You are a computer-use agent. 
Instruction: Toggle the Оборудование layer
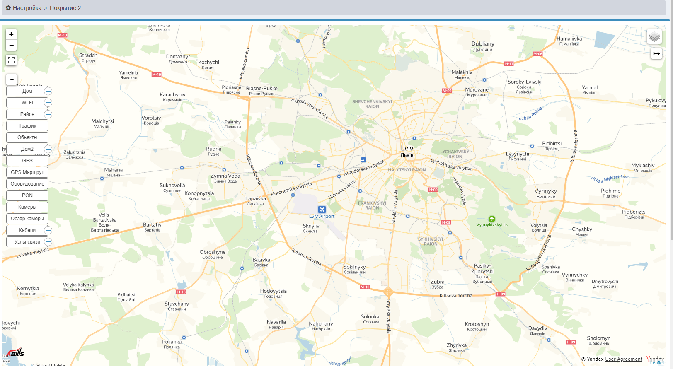(x=27, y=184)
